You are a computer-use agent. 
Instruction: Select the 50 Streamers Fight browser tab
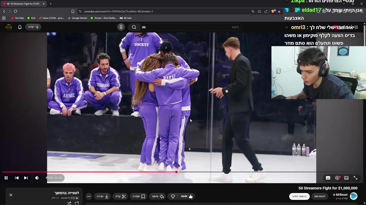[x=24, y=4]
